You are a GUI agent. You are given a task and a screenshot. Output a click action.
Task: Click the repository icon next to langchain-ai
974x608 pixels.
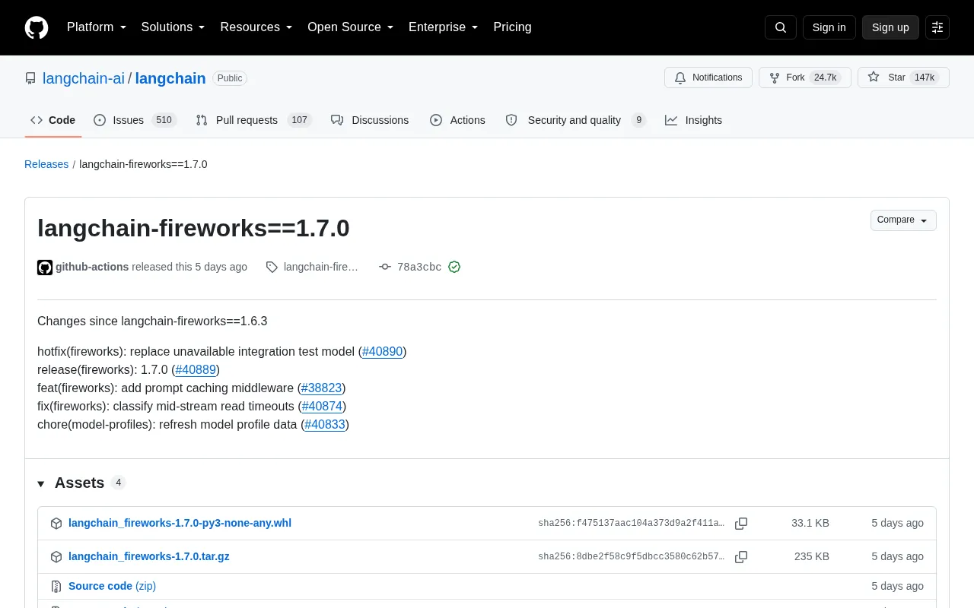click(x=30, y=78)
